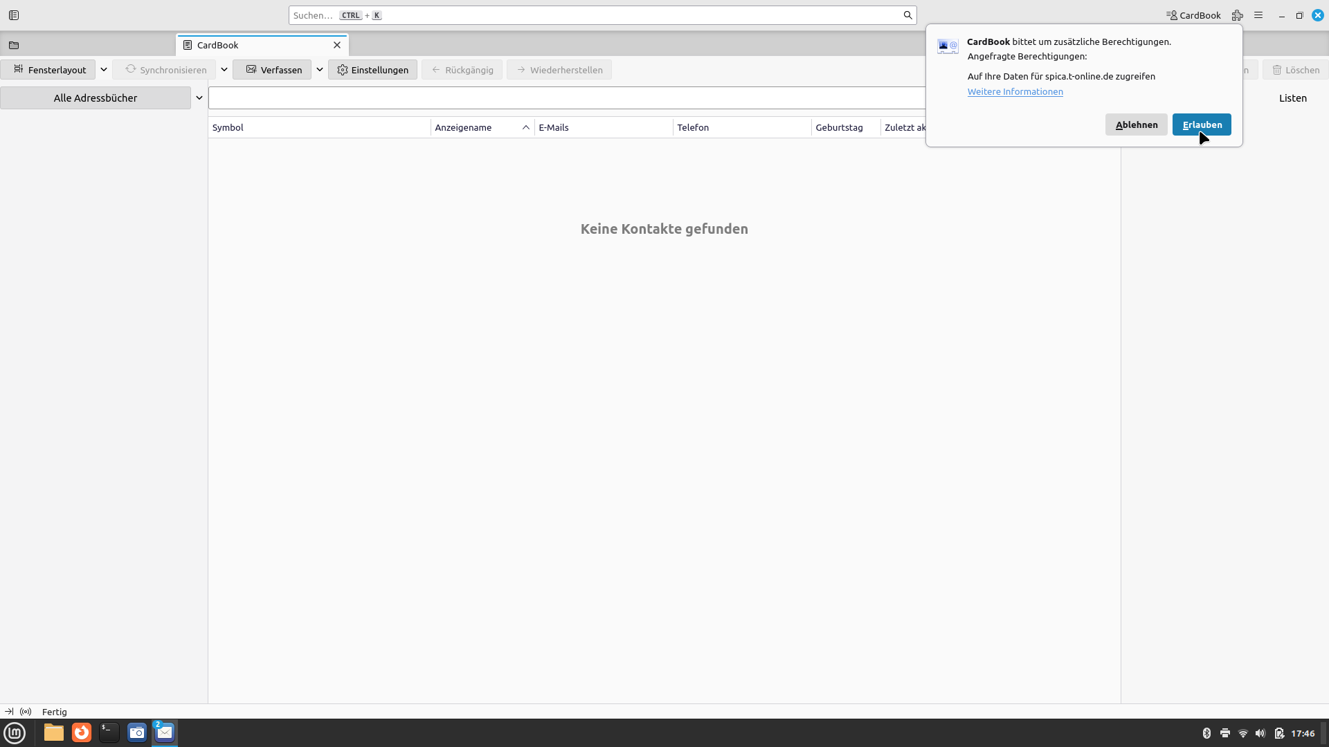Click the status bar activity radio icon
The width and height of the screenshot is (1329, 747).
click(26, 712)
